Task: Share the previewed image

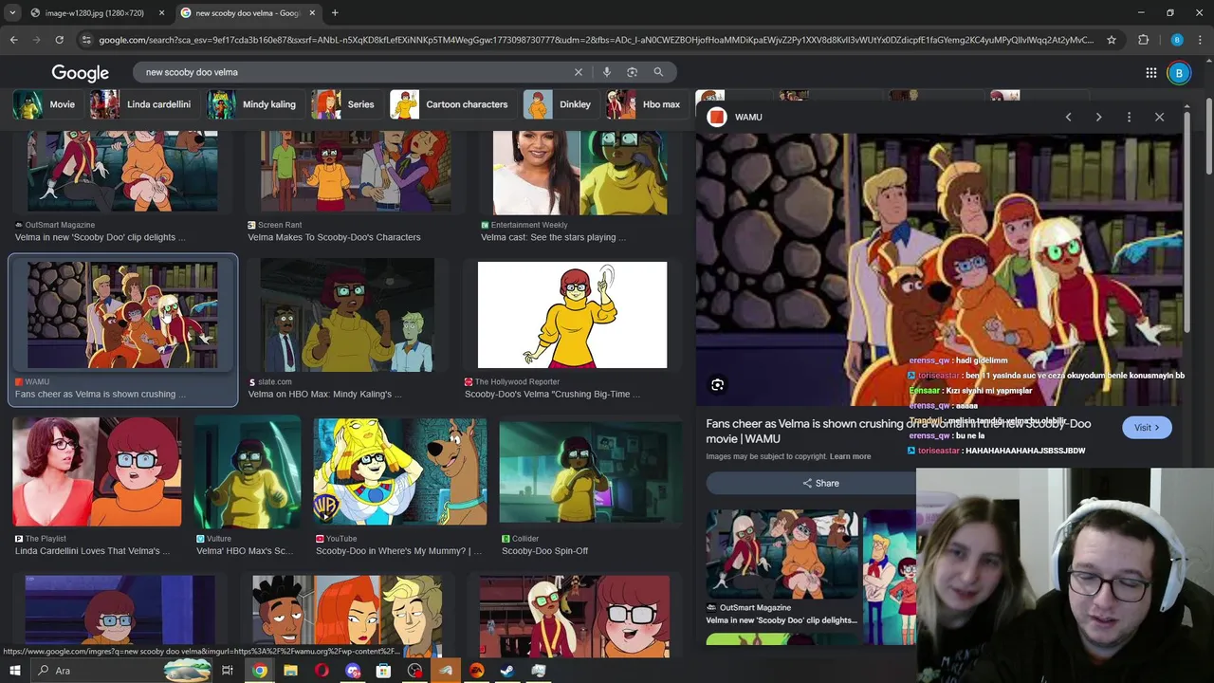Action: click(820, 483)
